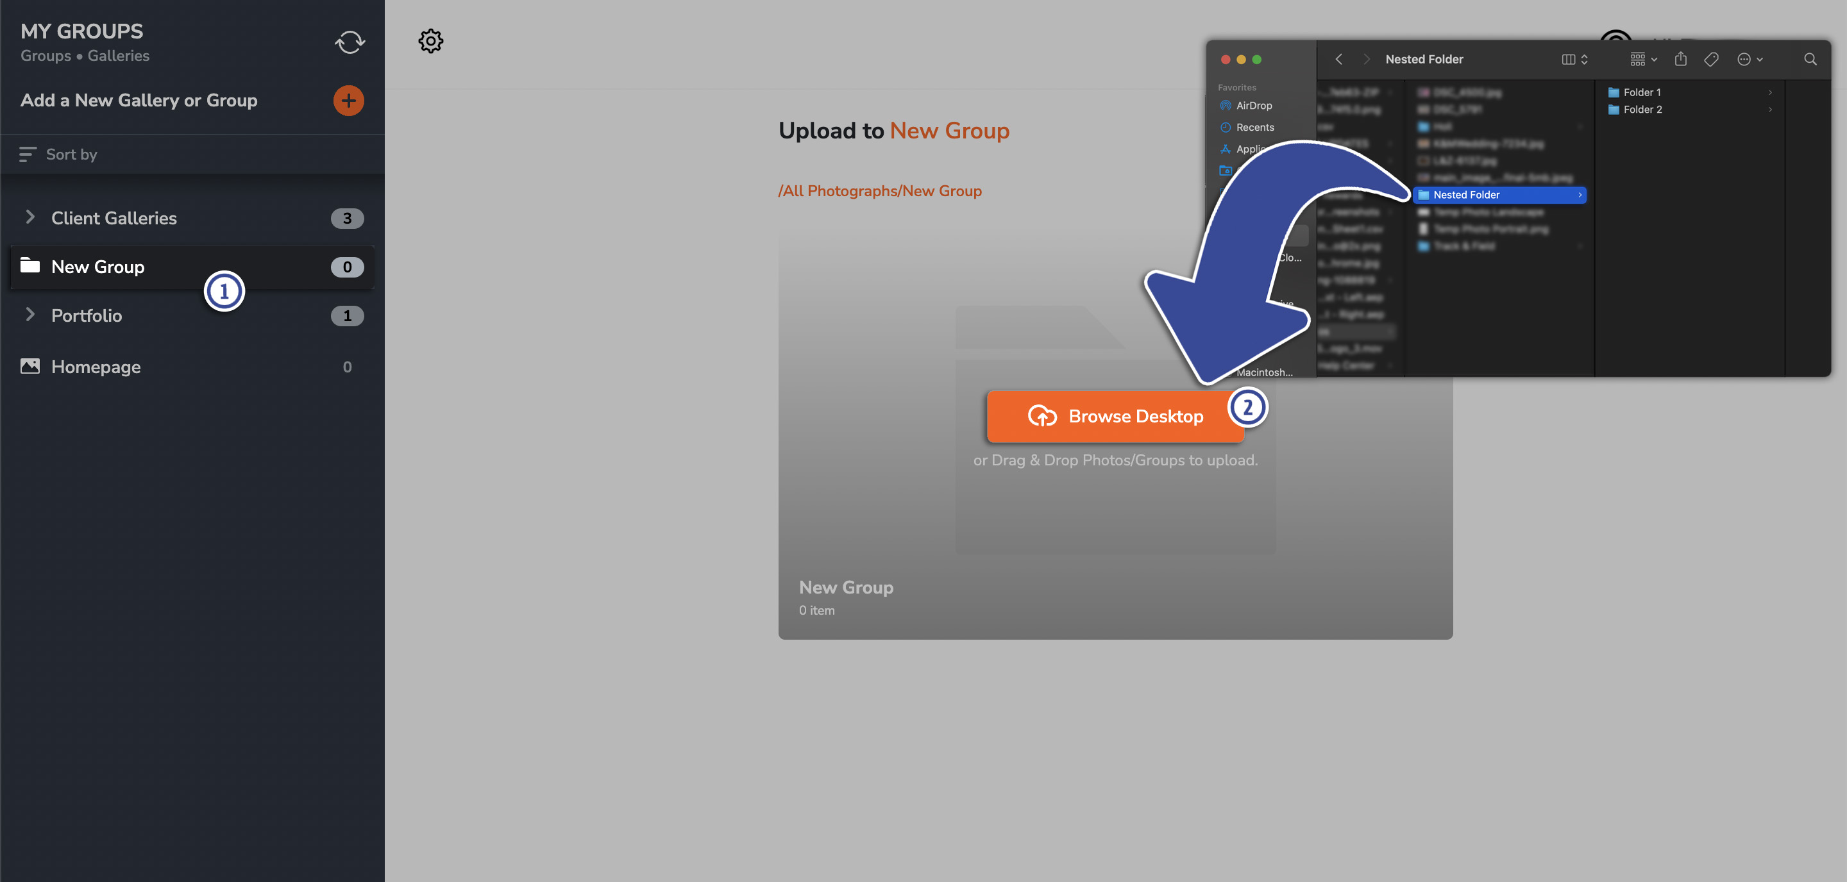Expand the Client Galleries section
Viewport: 1847px width, 882px height.
point(30,218)
